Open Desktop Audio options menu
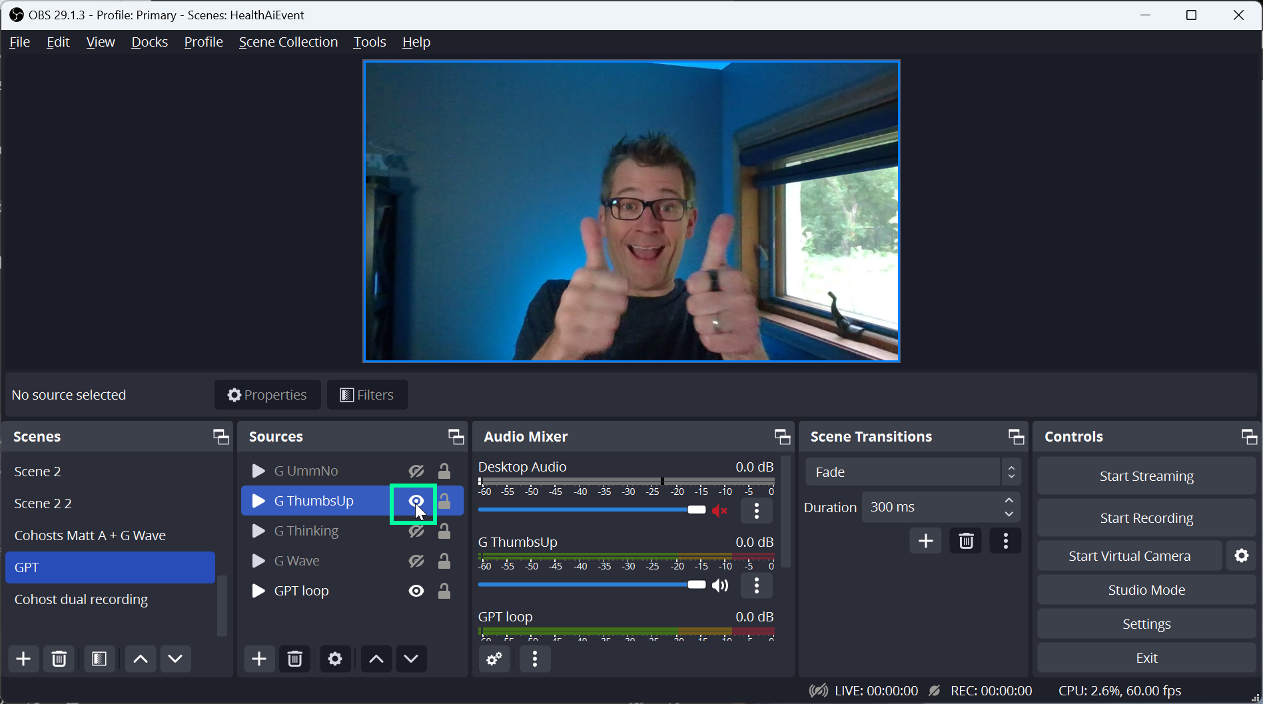1263x704 pixels. (x=756, y=511)
